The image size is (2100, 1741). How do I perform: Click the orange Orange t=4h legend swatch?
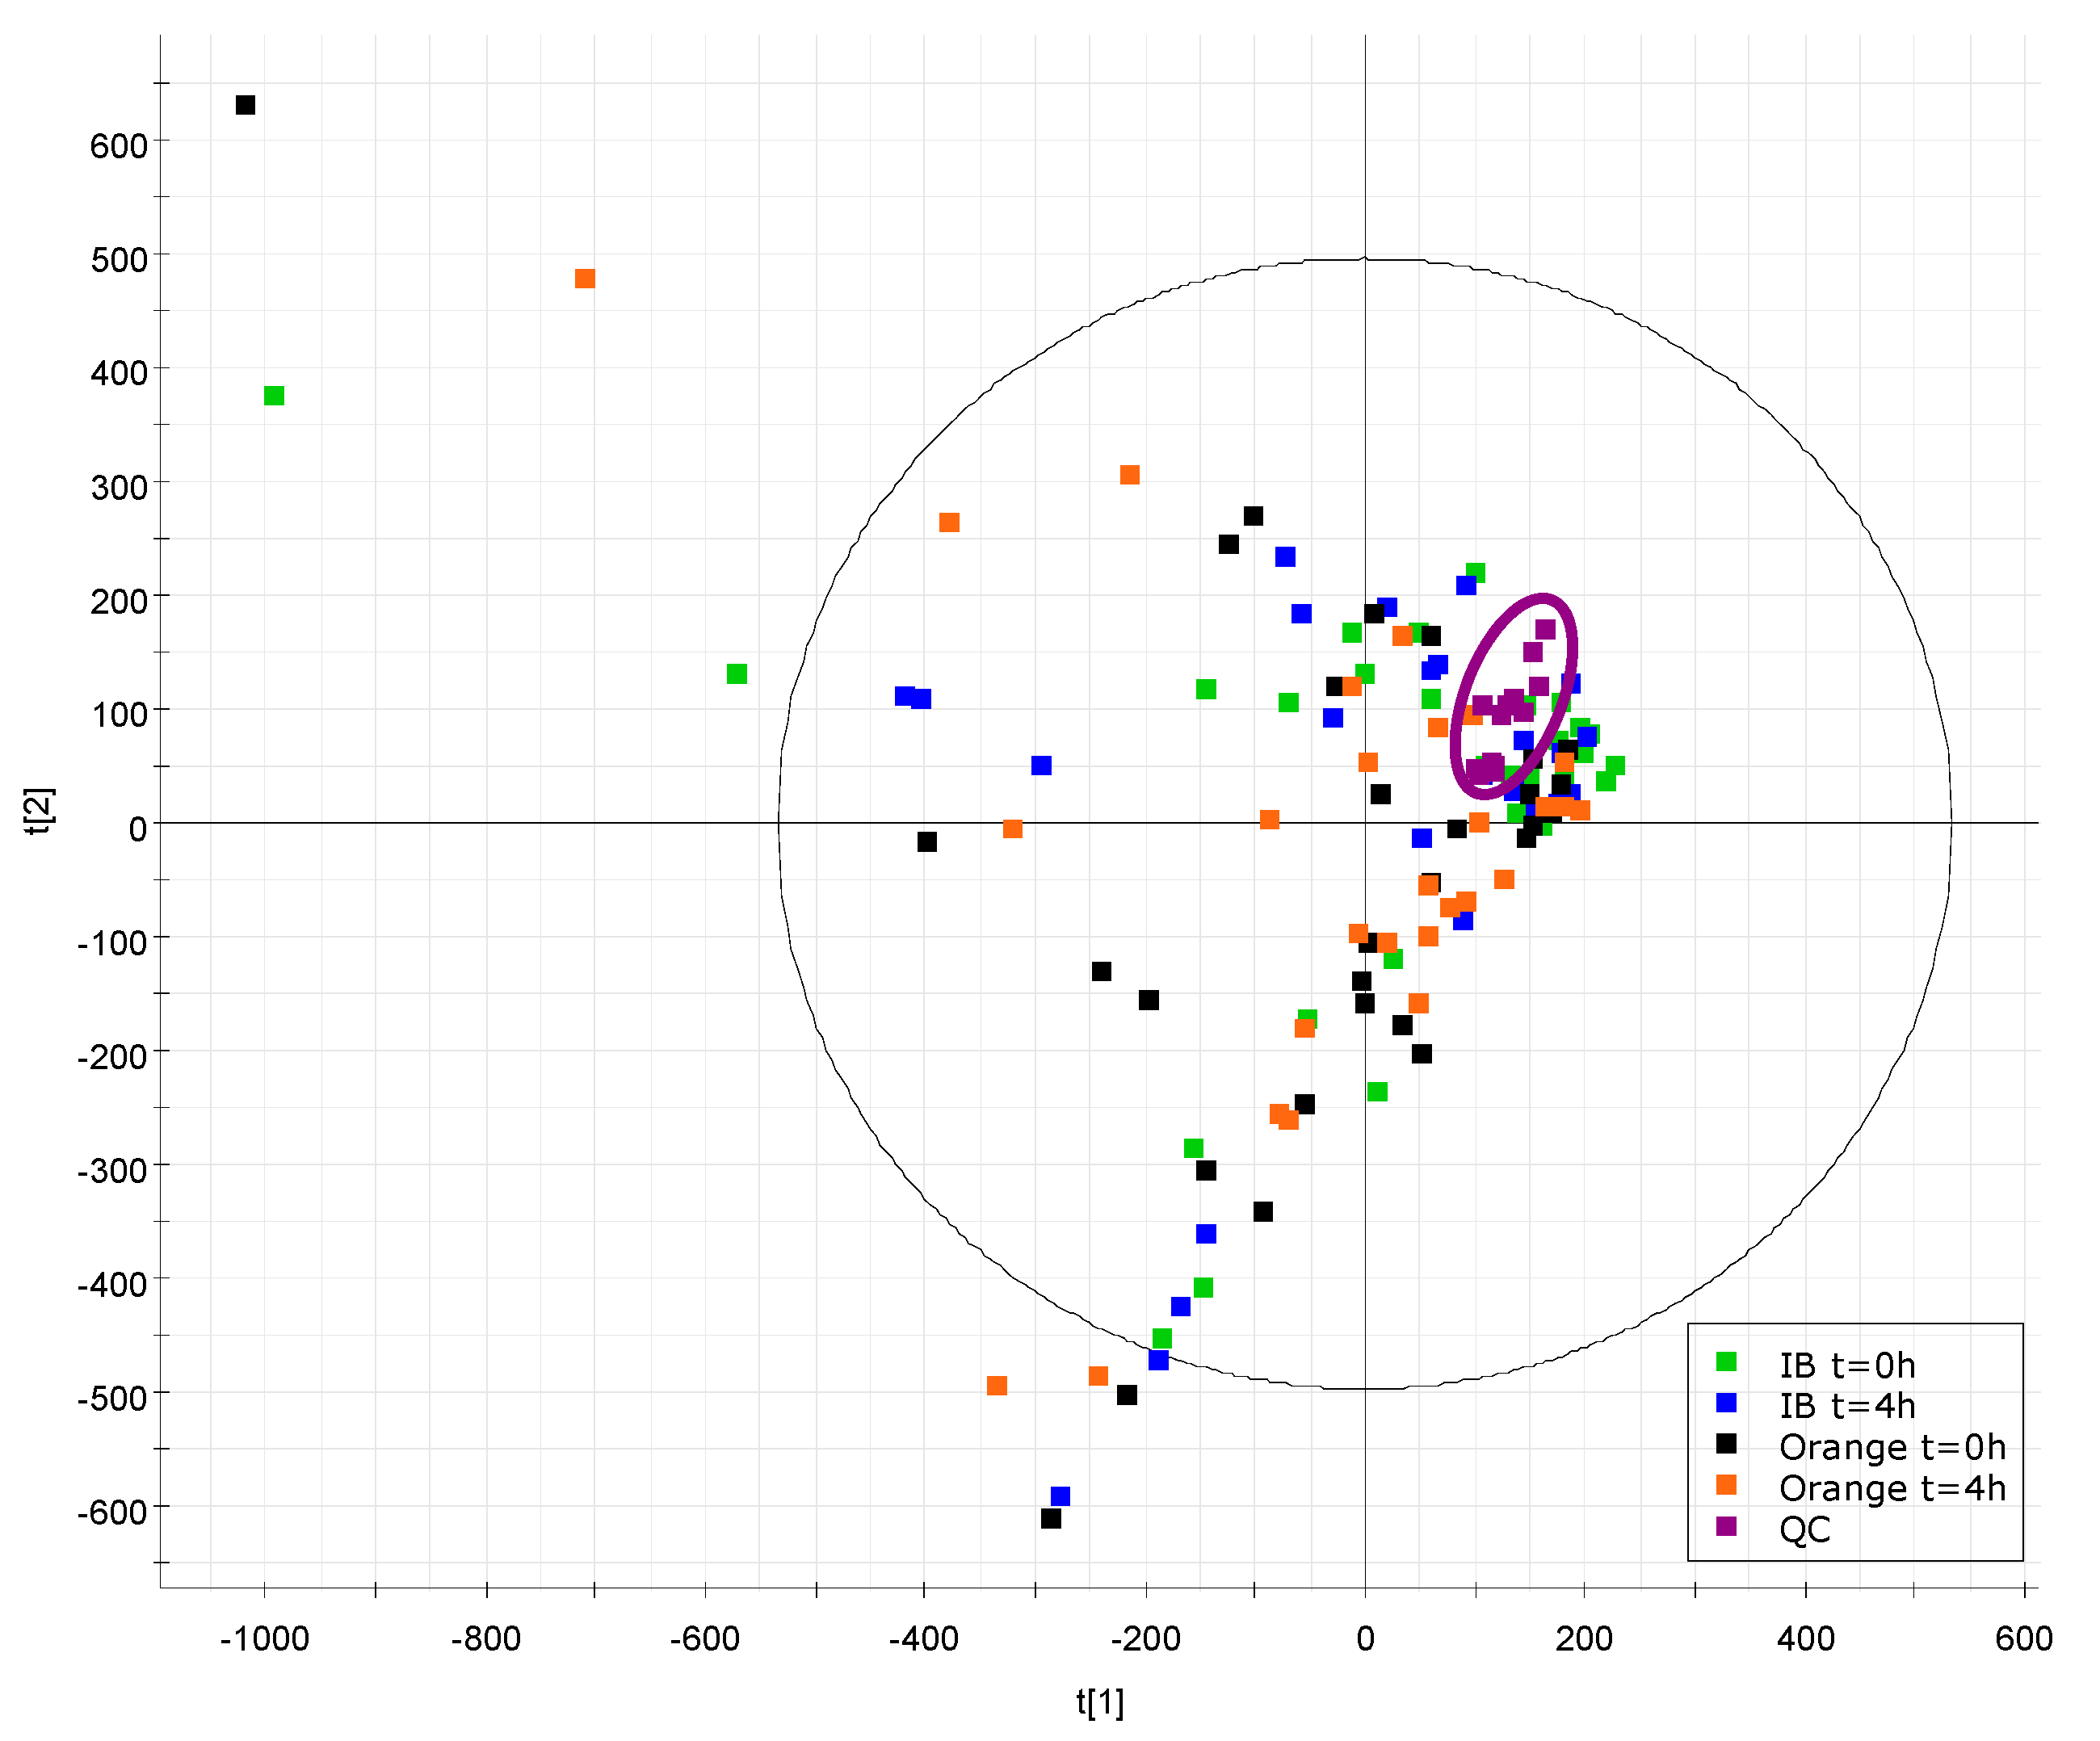coord(1726,1484)
